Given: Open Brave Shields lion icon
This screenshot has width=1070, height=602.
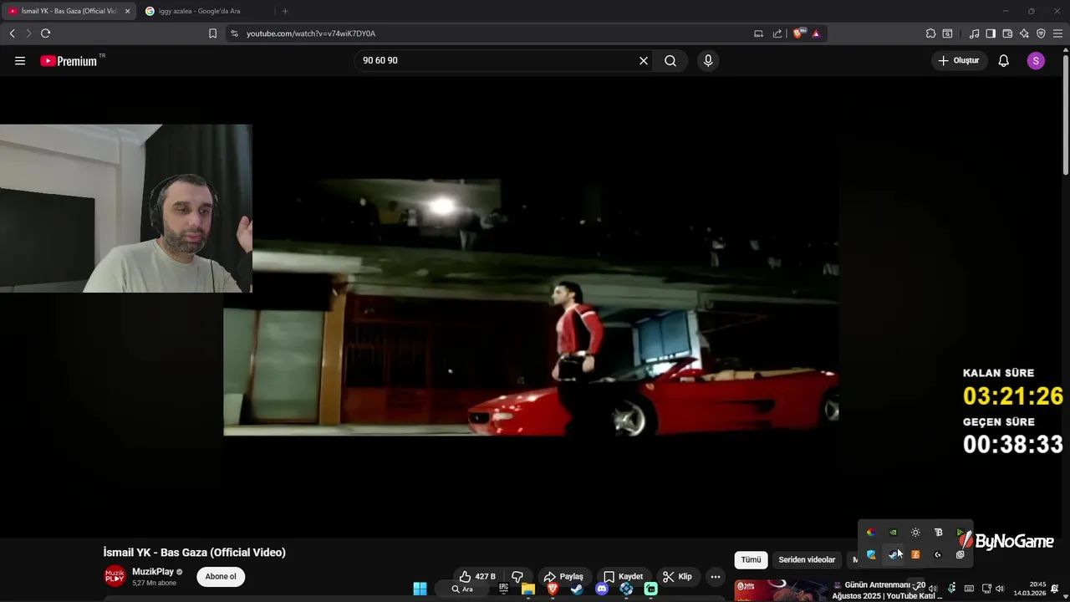Looking at the screenshot, I should [x=798, y=33].
